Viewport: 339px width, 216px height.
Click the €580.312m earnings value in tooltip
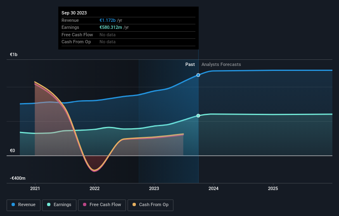(111, 27)
